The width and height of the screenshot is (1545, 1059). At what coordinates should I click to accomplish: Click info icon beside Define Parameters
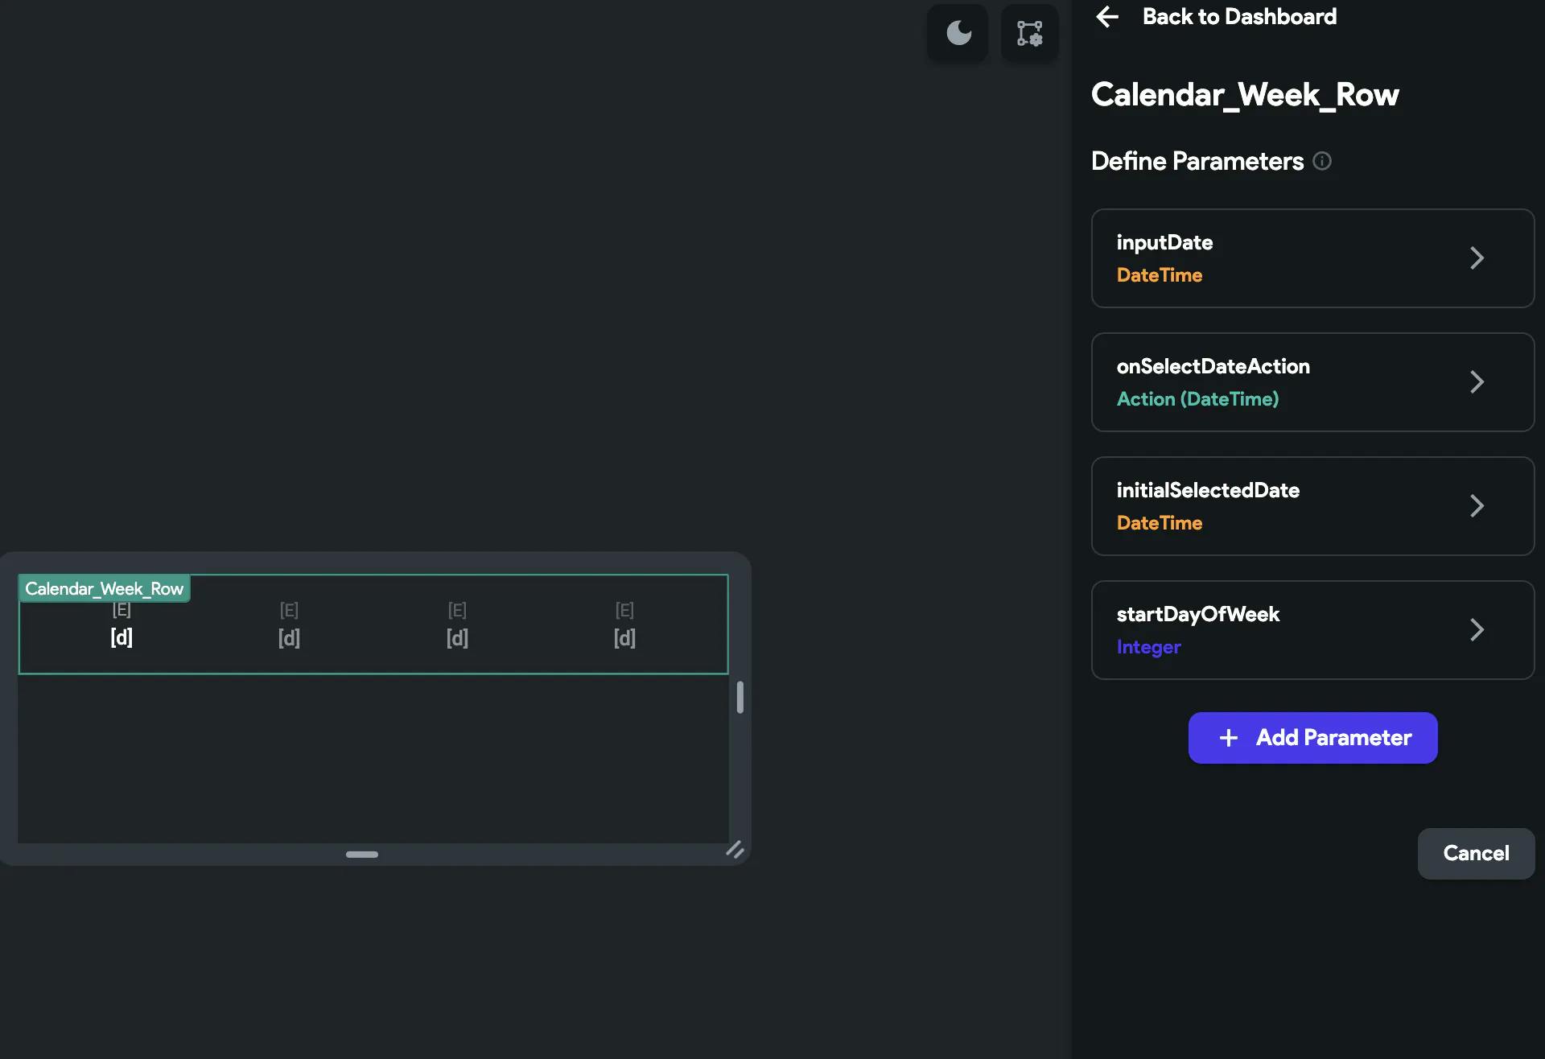(x=1322, y=161)
